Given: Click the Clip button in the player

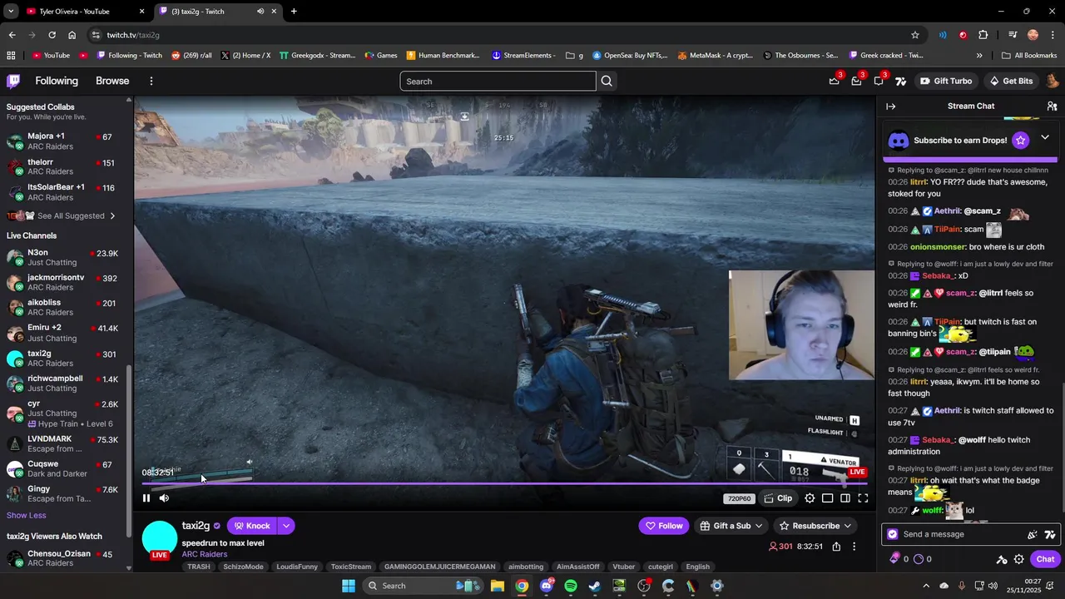Looking at the screenshot, I should coord(778,498).
